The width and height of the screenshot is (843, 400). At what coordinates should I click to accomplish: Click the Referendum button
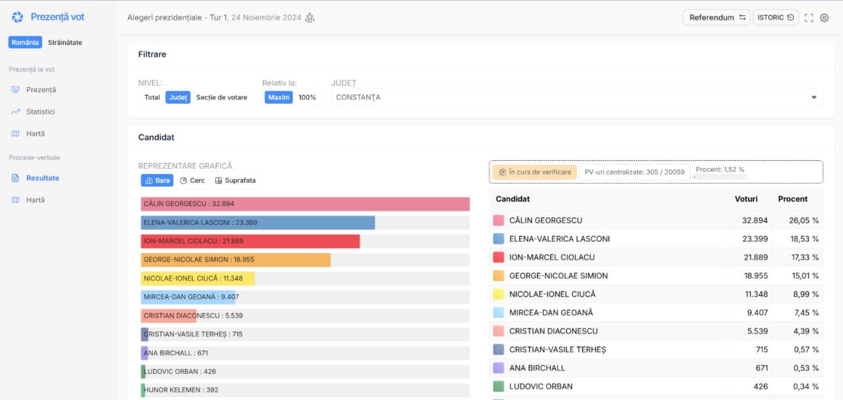[717, 17]
